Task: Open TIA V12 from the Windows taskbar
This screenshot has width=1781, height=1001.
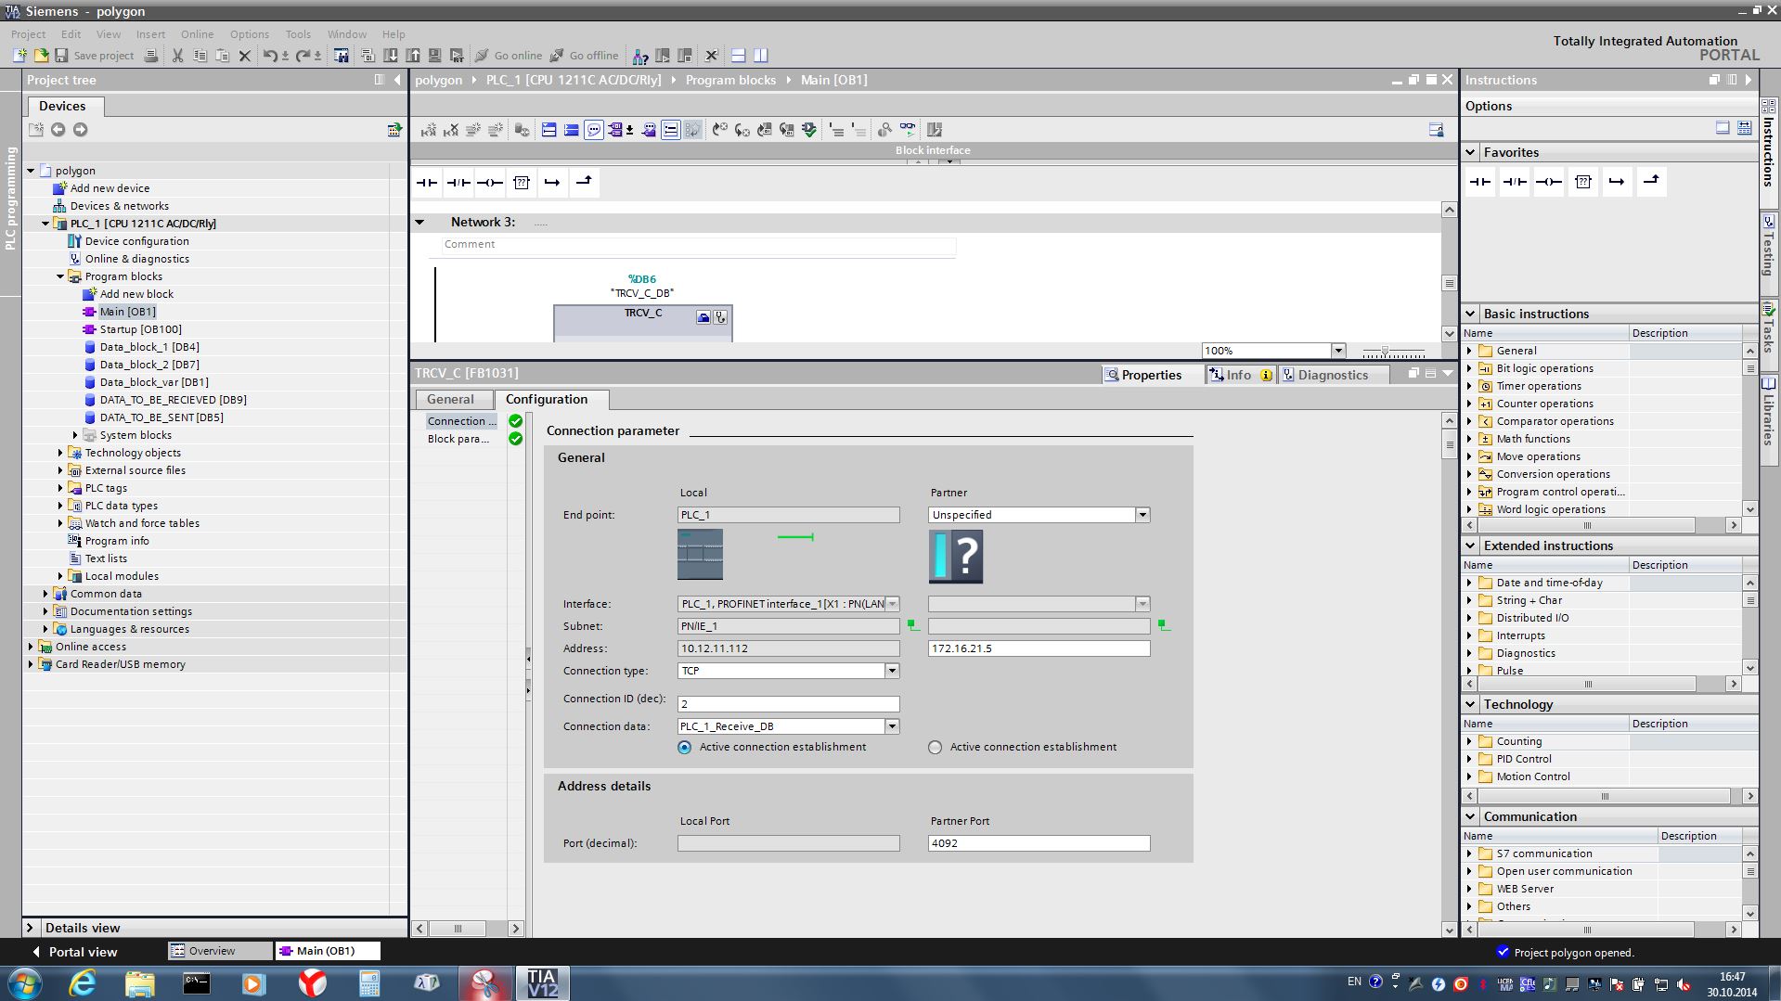Action: tap(542, 982)
